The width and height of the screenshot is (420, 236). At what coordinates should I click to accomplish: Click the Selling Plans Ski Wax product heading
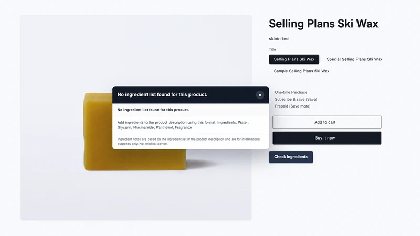(323, 24)
